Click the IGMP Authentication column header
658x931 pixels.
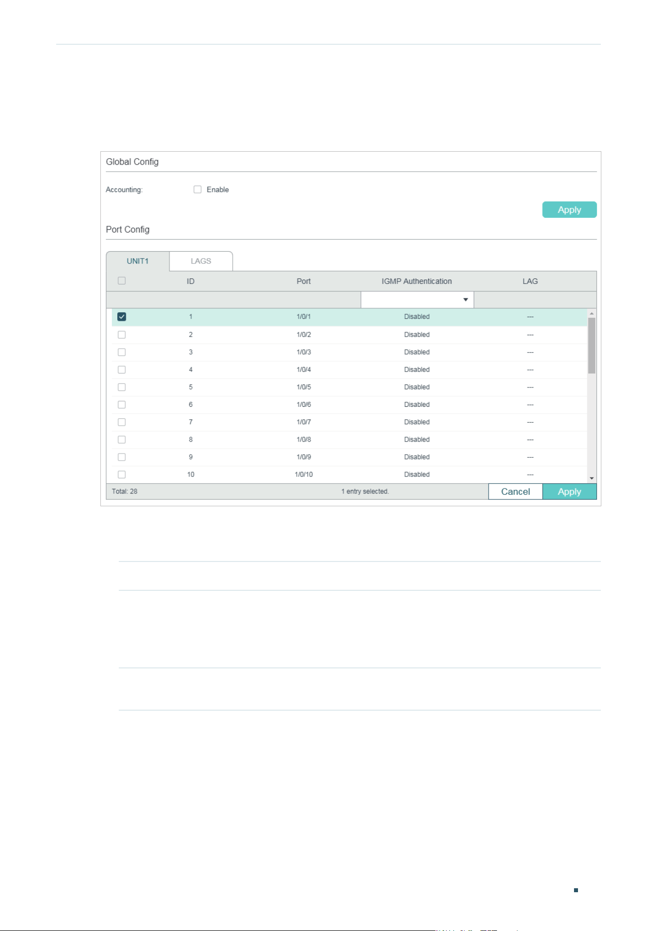[417, 281]
